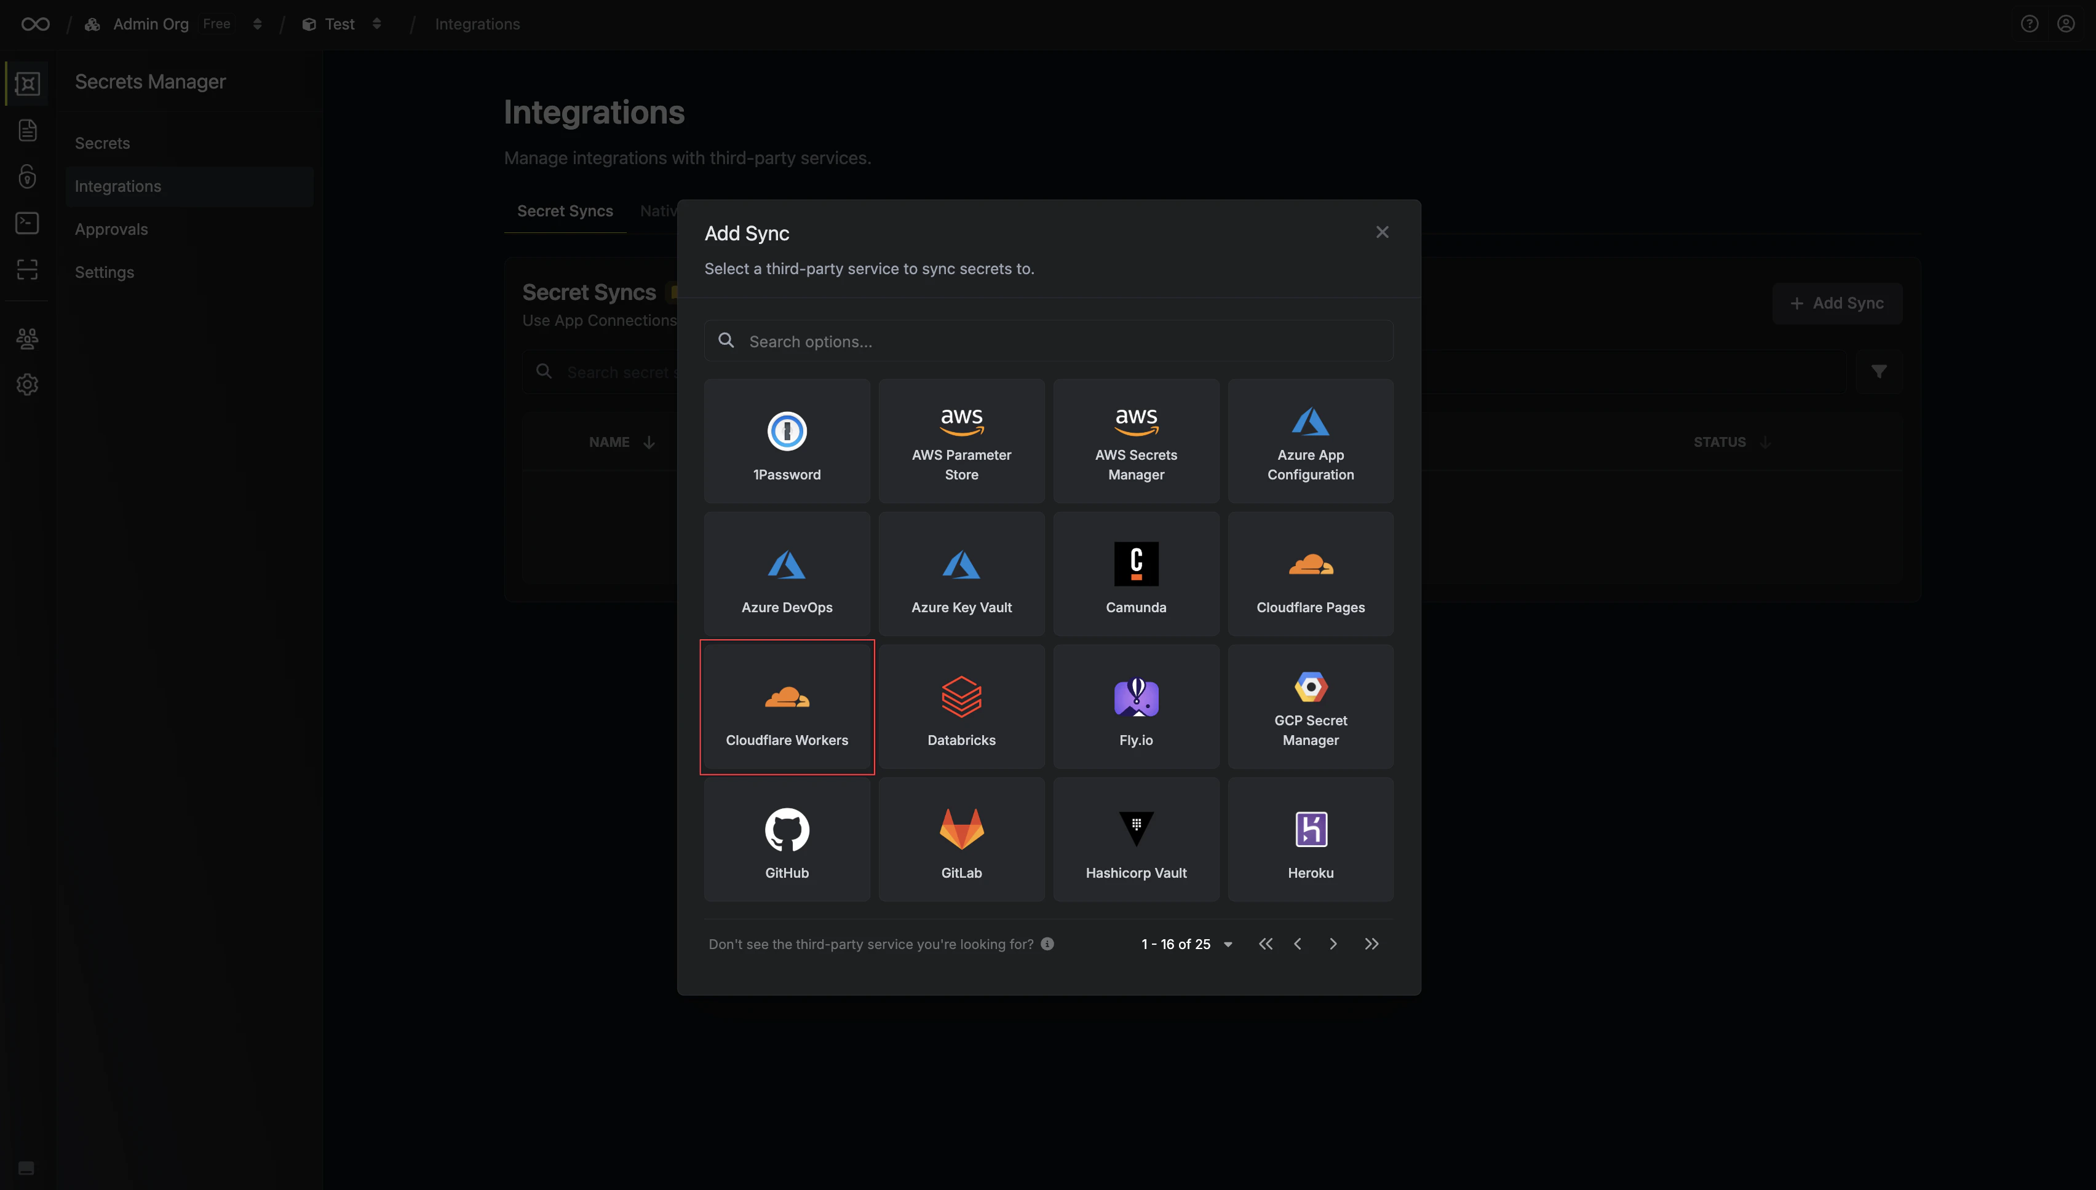Image resolution: width=2096 pixels, height=1190 pixels.
Task: Pick the Azure DevOps option
Action: pyautogui.click(x=787, y=573)
